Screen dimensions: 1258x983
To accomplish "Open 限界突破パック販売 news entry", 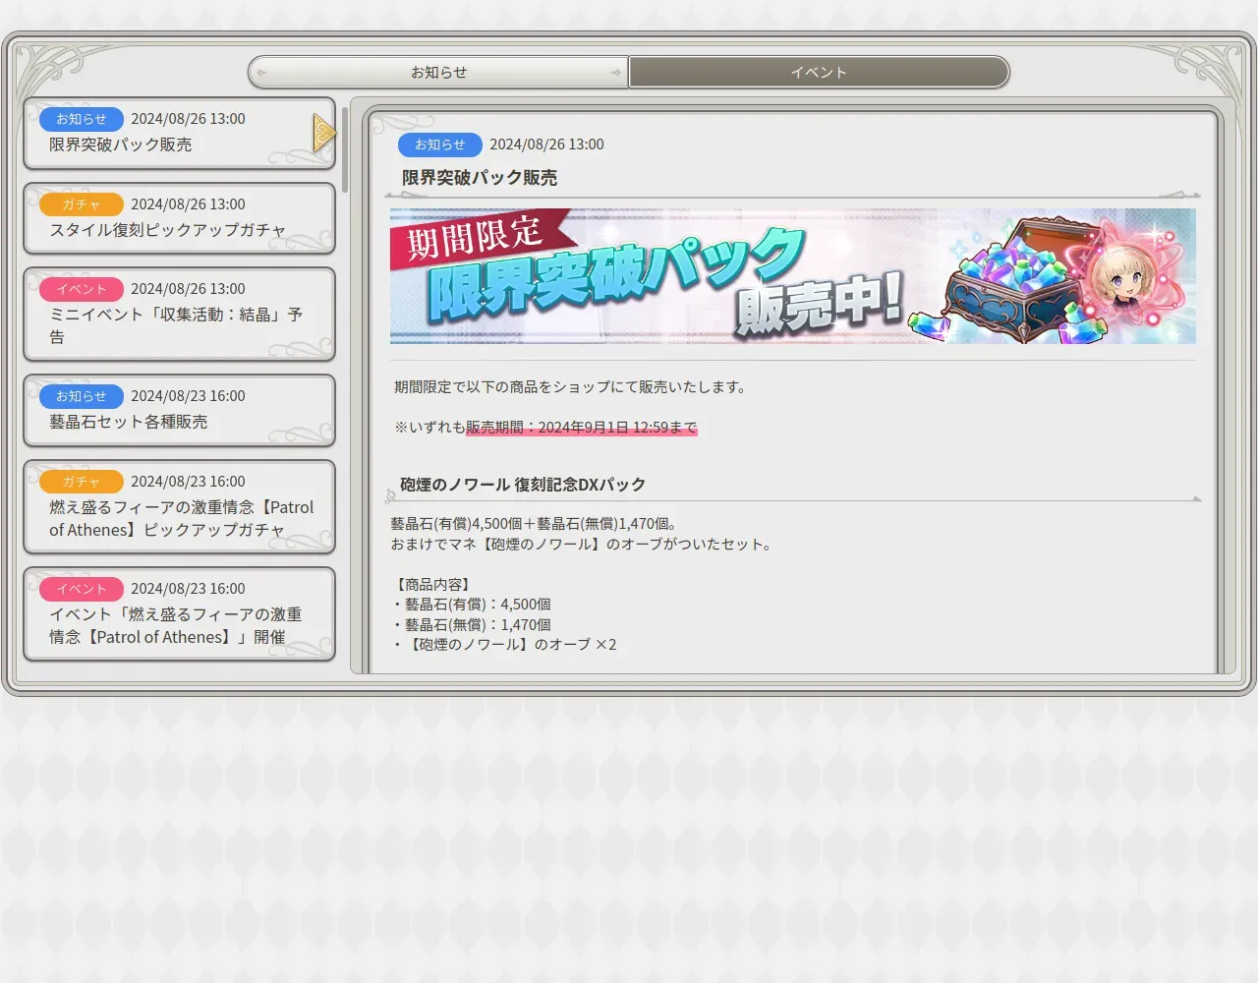I will click(179, 133).
